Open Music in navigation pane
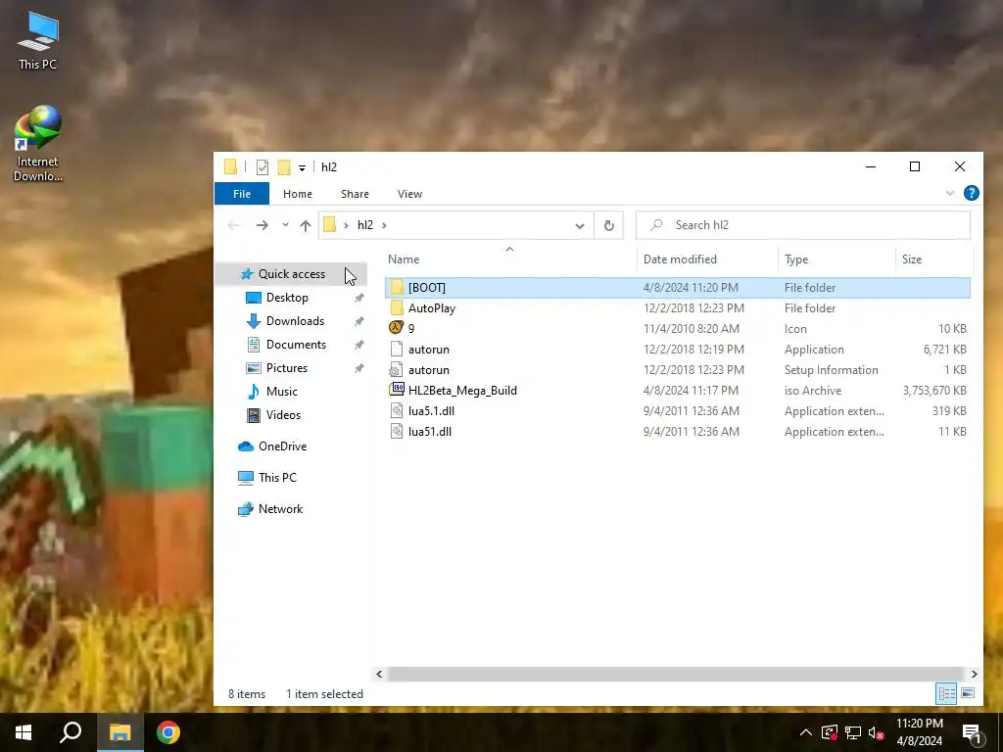Screen dimensions: 1003x752 [281, 392]
